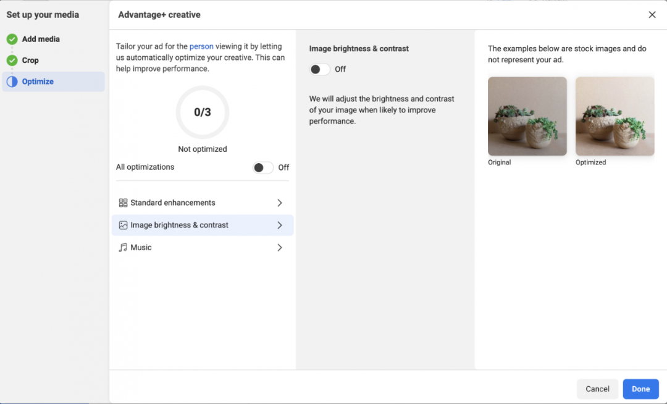Open the Music options chevron
Image resolution: width=667 pixels, height=404 pixels.
coord(280,247)
